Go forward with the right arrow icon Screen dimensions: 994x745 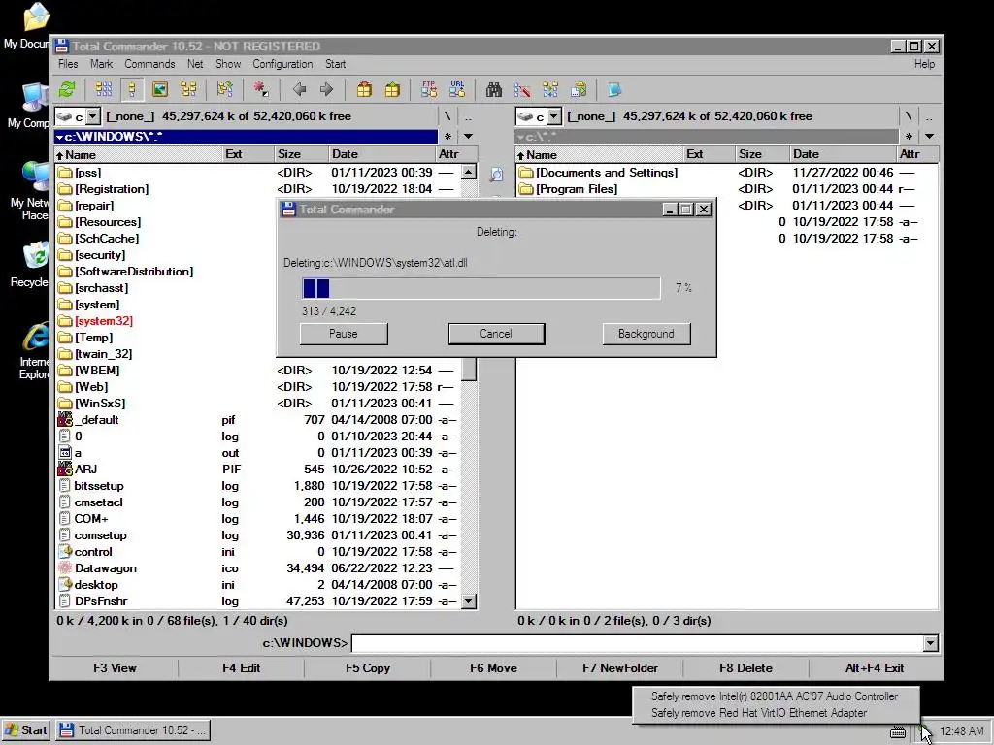326,90
